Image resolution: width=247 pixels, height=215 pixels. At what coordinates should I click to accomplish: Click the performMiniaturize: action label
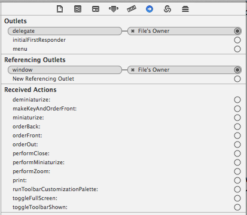tap(39, 162)
